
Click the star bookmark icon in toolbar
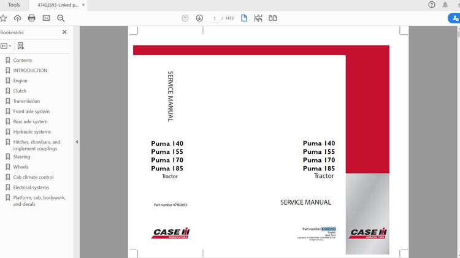[x=3, y=18]
